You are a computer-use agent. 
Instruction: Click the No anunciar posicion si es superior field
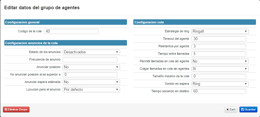(90, 75)
